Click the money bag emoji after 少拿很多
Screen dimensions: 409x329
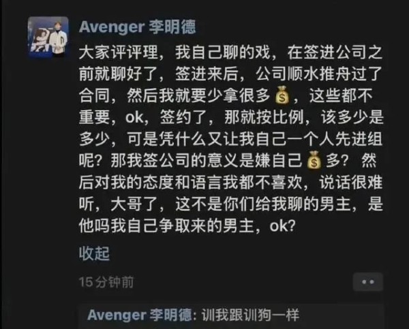click(282, 95)
